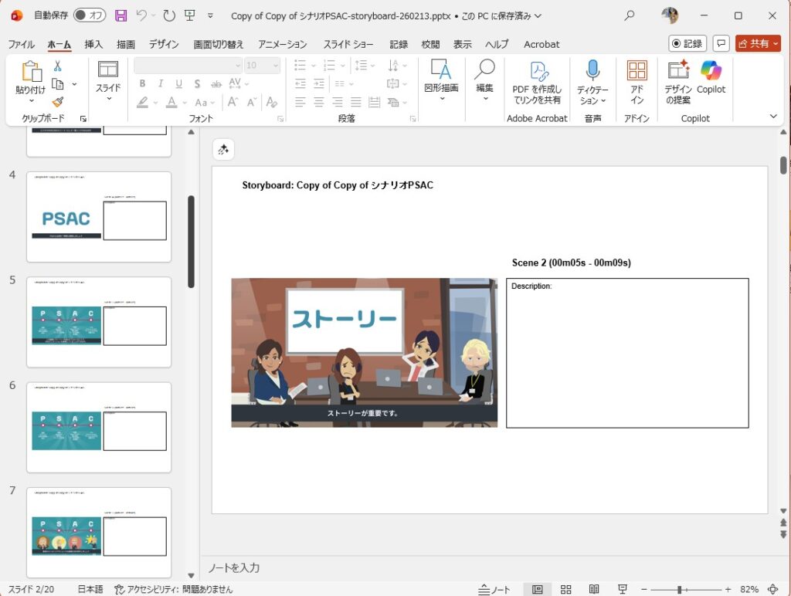The image size is (791, 596).
Task: Open the Add-ins icon
Action: point(637,71)
